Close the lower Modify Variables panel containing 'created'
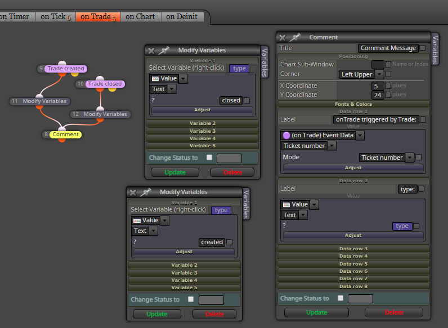The image size is (448, 328). [133, 192]
